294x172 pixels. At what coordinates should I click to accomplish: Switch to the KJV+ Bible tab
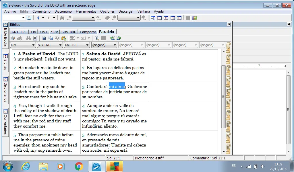pyautogui.click(x=44, y=32)
